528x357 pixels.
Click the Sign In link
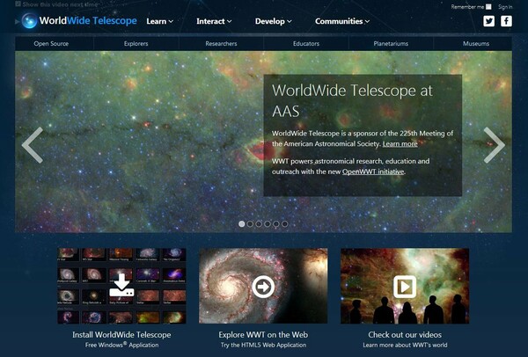click(x=505, y=7)
